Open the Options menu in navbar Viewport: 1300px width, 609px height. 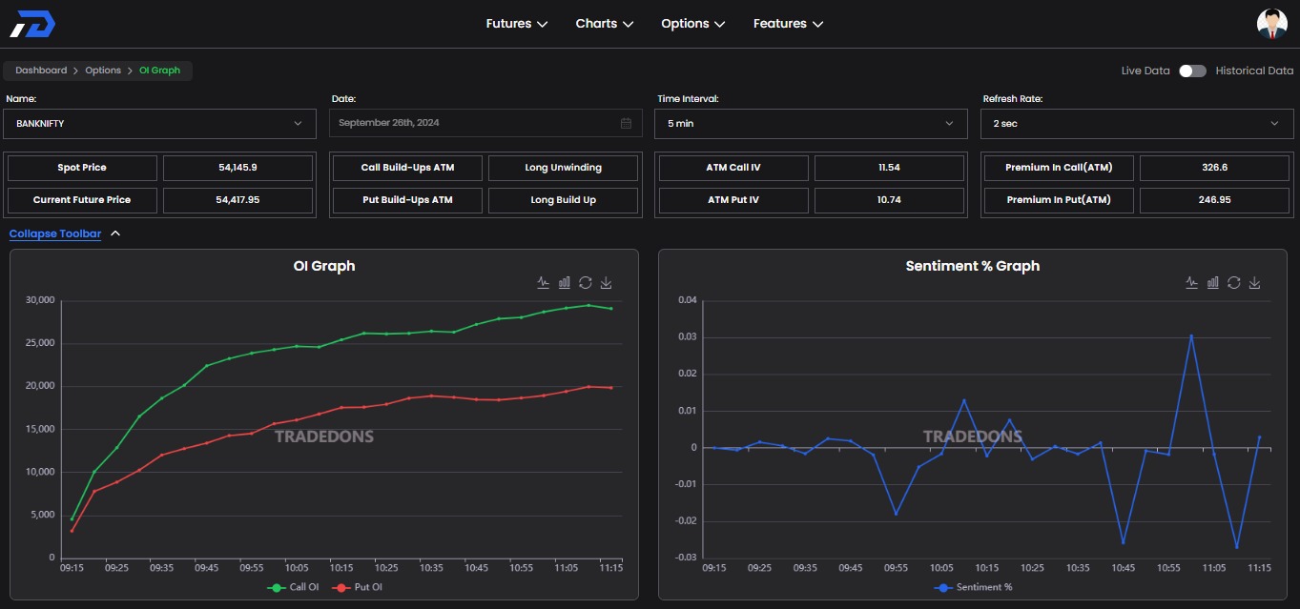692,24
